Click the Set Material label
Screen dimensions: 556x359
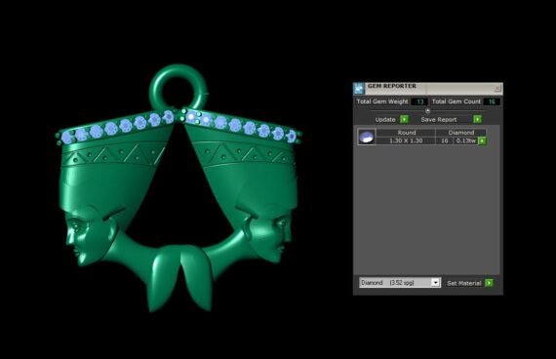(463, 283)
